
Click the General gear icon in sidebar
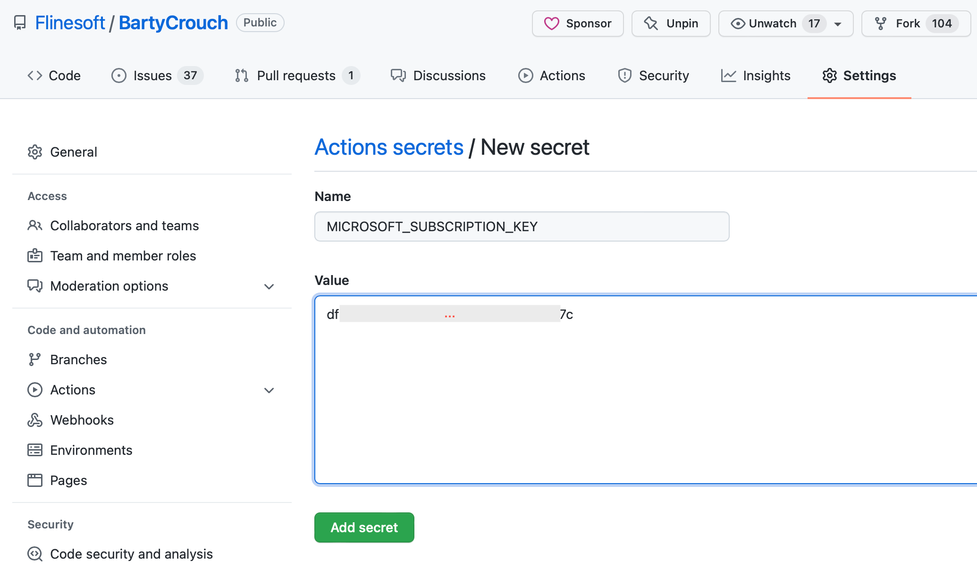35,152
